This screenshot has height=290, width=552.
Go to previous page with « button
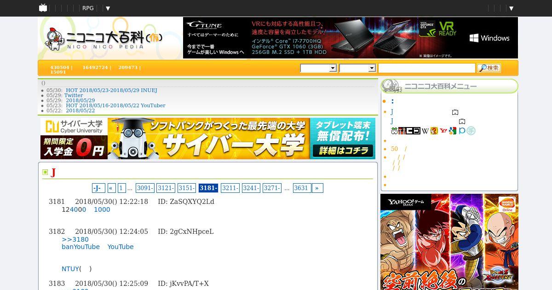(111, 188)
